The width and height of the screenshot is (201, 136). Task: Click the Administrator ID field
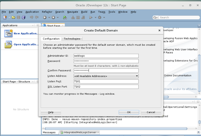click(106, 56)
